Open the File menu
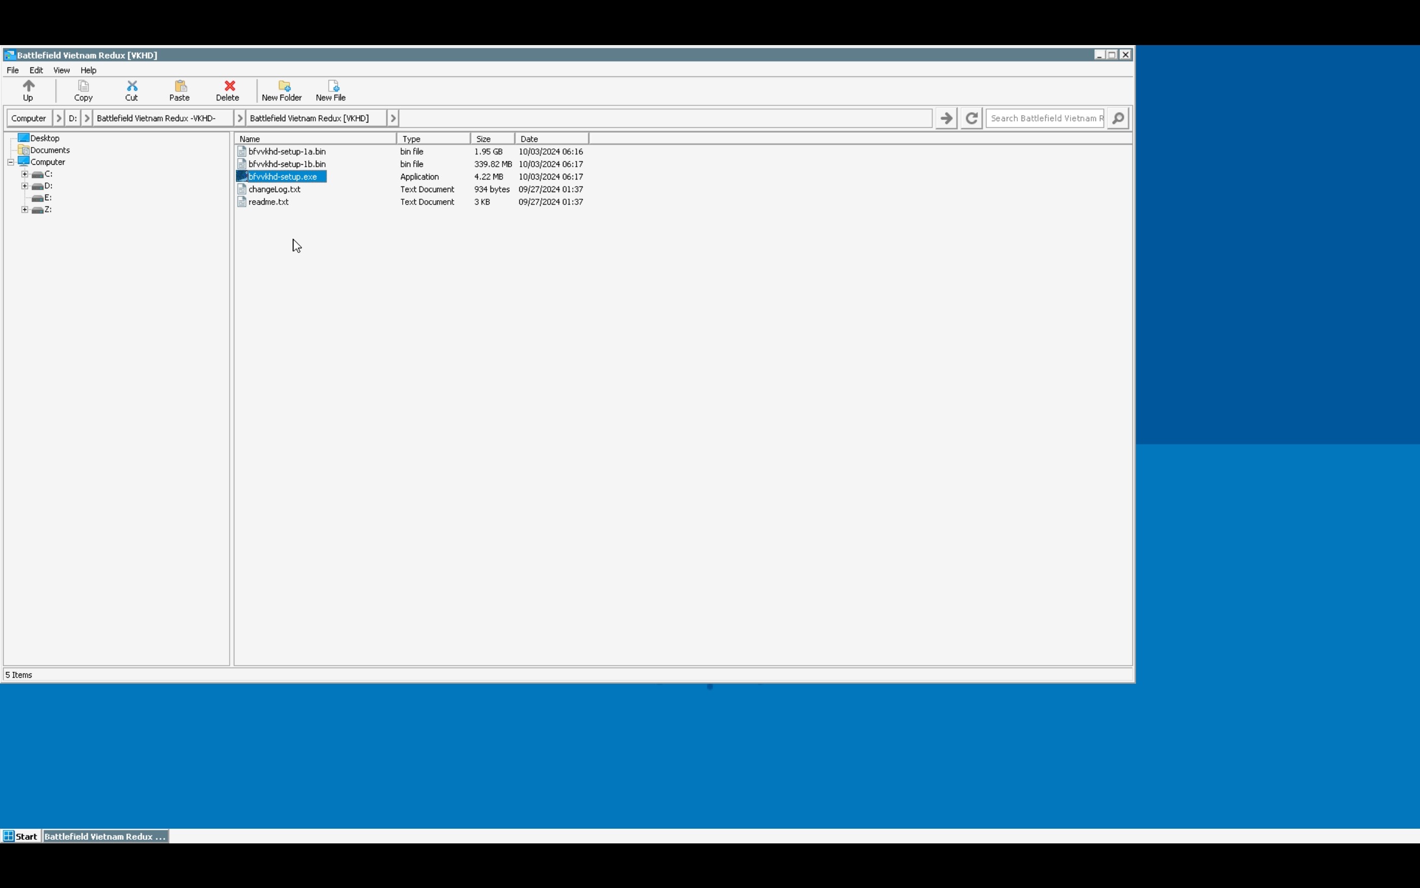The height and width of the screenshot is (888, 1420). click(x=12, y=70)
